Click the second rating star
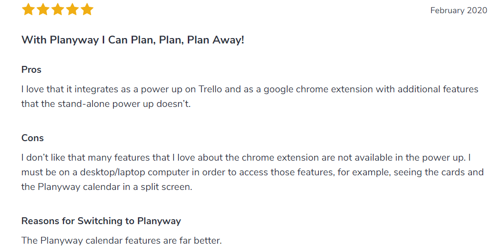The image size is (491, 250). [43, 10]
